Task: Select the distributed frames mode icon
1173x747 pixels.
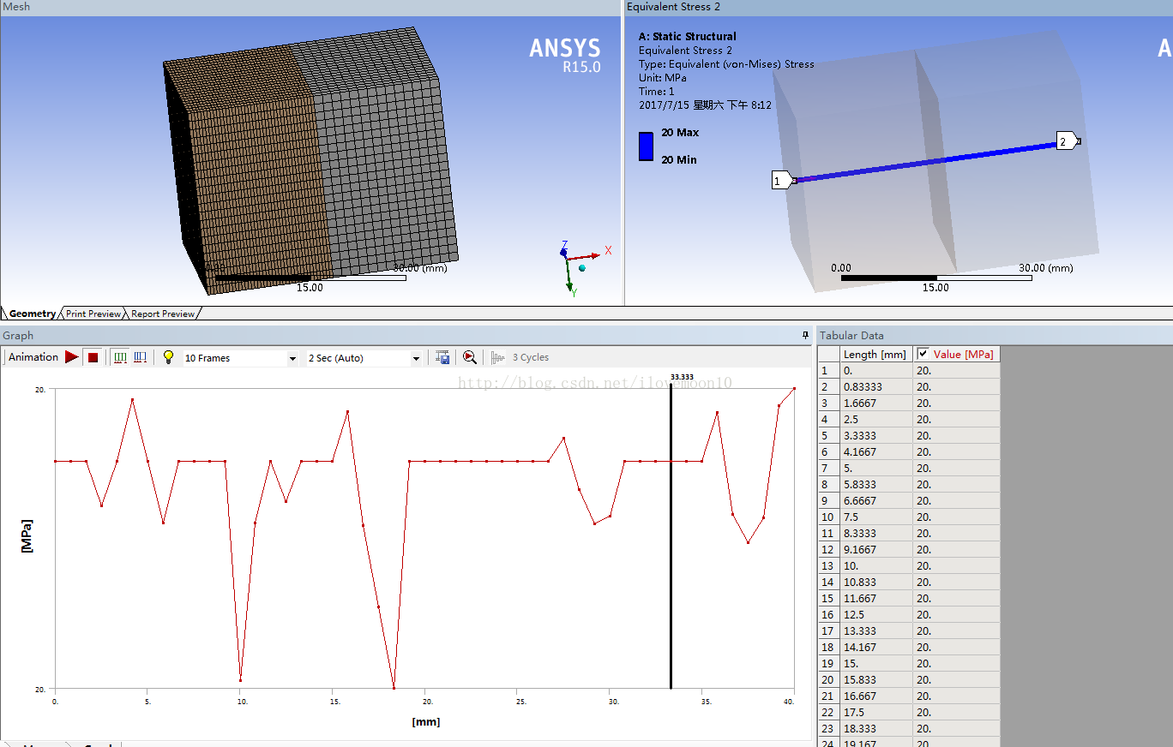Action: click(x=120, y=357)
